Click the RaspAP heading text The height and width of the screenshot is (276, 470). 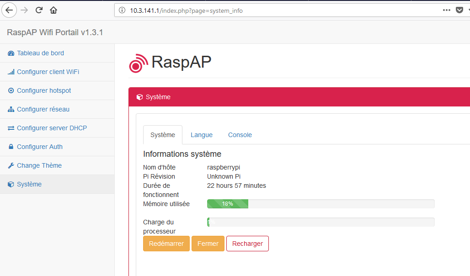point(182,62)
